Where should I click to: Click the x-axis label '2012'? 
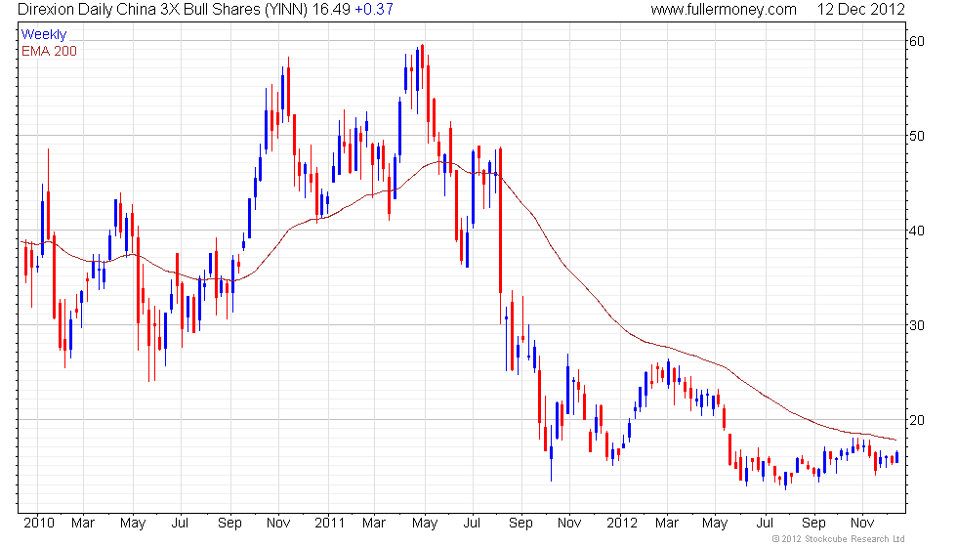pyautogui.click(x=622, y=524)
